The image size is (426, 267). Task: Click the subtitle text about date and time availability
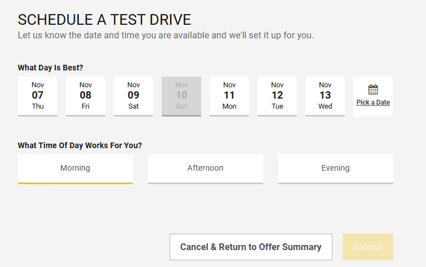(166, 35)
